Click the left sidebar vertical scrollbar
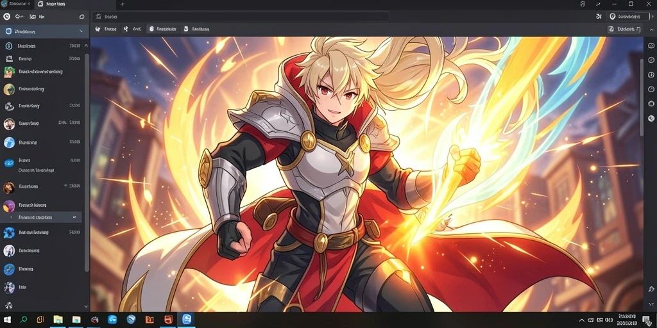This screenshot has width=657, height=328. coord(87,162)
